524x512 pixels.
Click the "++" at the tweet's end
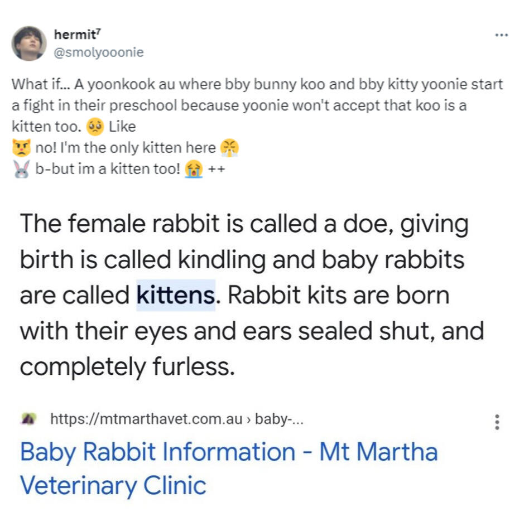point(217,170)
